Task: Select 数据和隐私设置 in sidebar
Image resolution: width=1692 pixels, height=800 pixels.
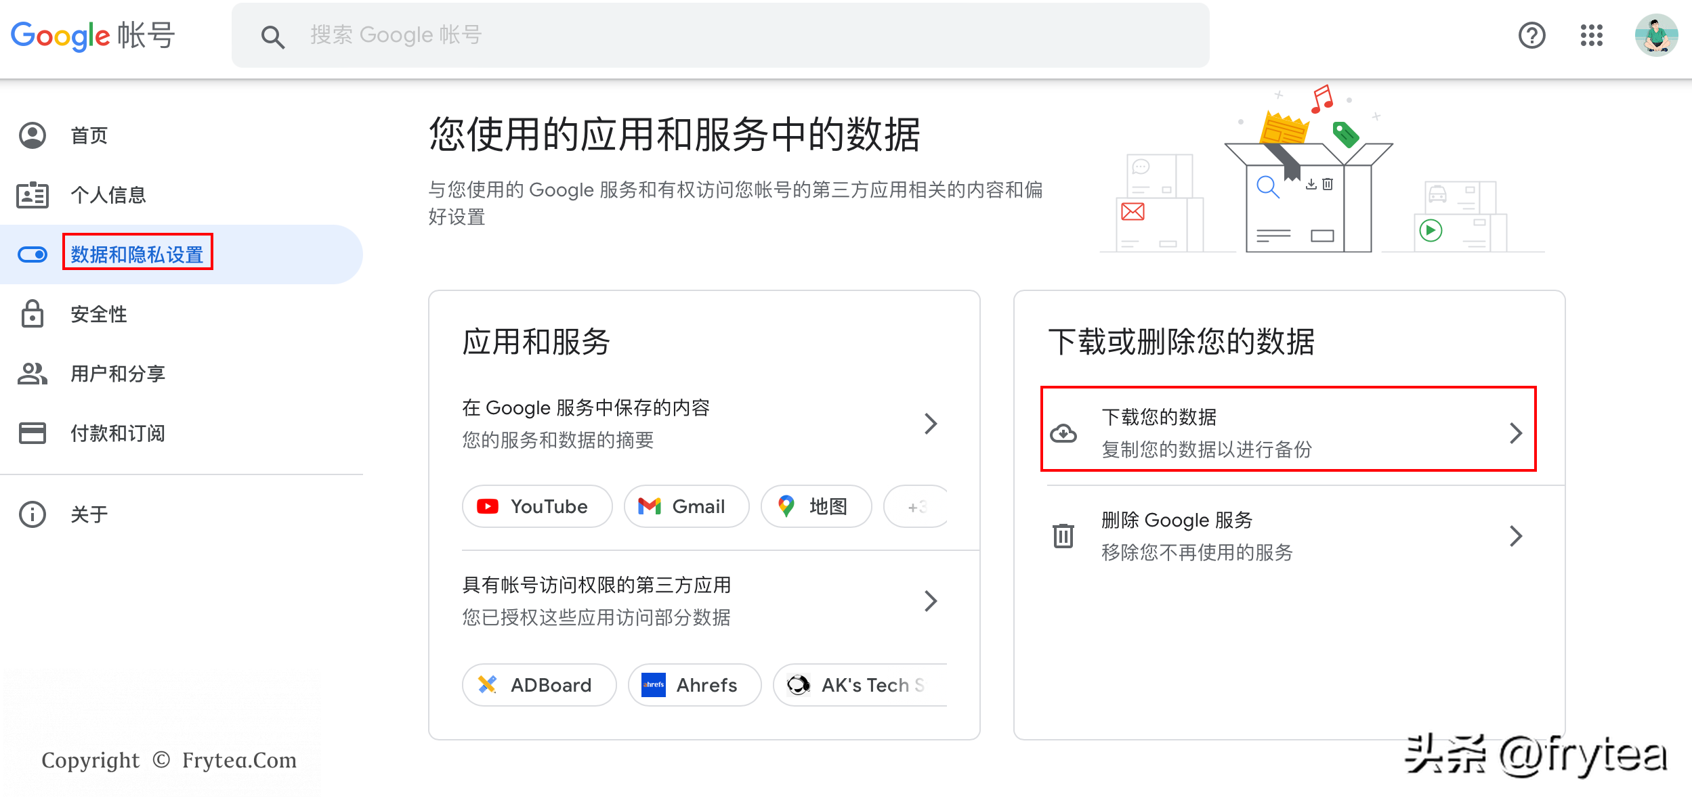Action: click(138, 254)
